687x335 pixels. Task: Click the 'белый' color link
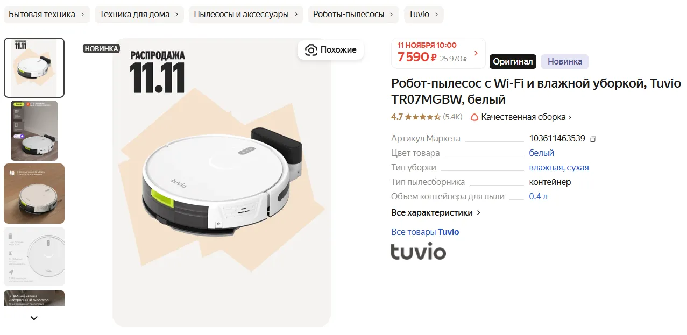542,153
